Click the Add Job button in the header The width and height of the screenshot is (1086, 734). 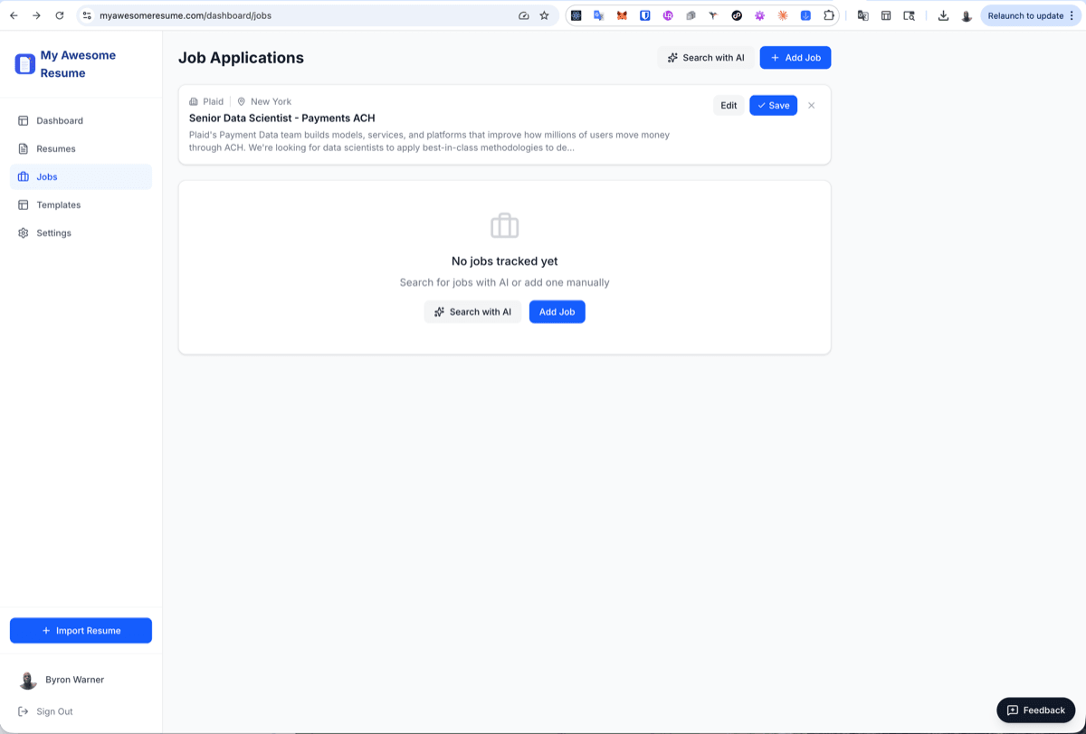[x=795, y=57]
